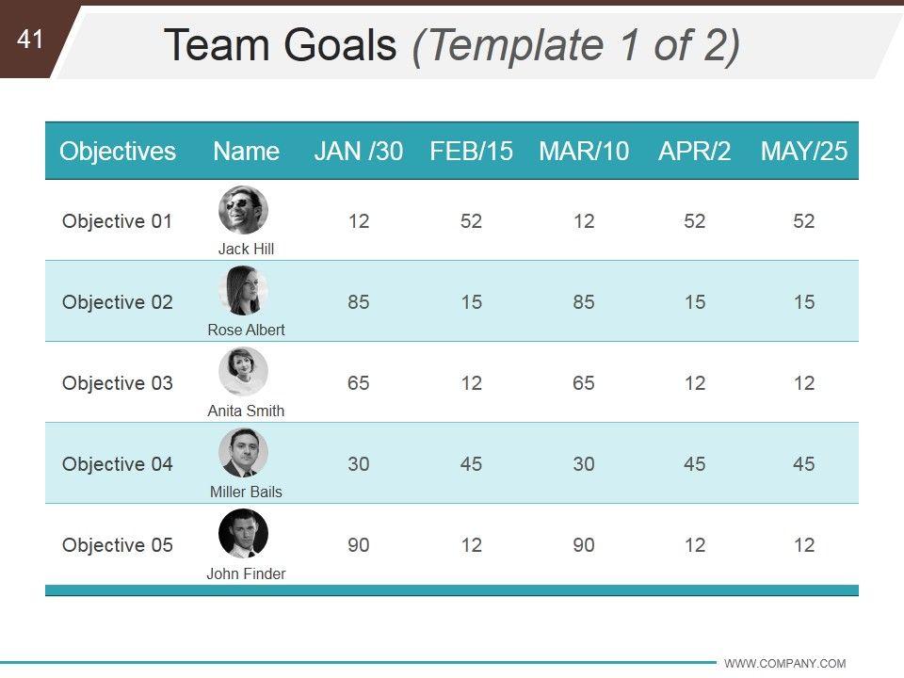Click the JAN /30 column header

click(x=358, y=151)
